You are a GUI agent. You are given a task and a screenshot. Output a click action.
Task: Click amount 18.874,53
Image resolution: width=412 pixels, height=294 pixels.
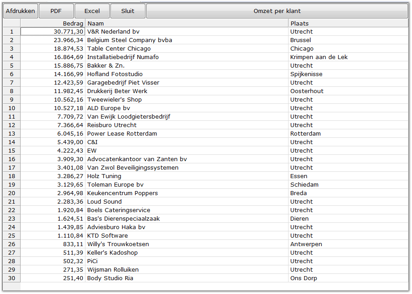(x=53, y=49)
